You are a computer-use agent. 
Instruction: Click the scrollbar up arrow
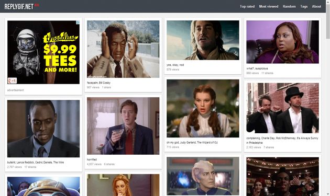328,2
